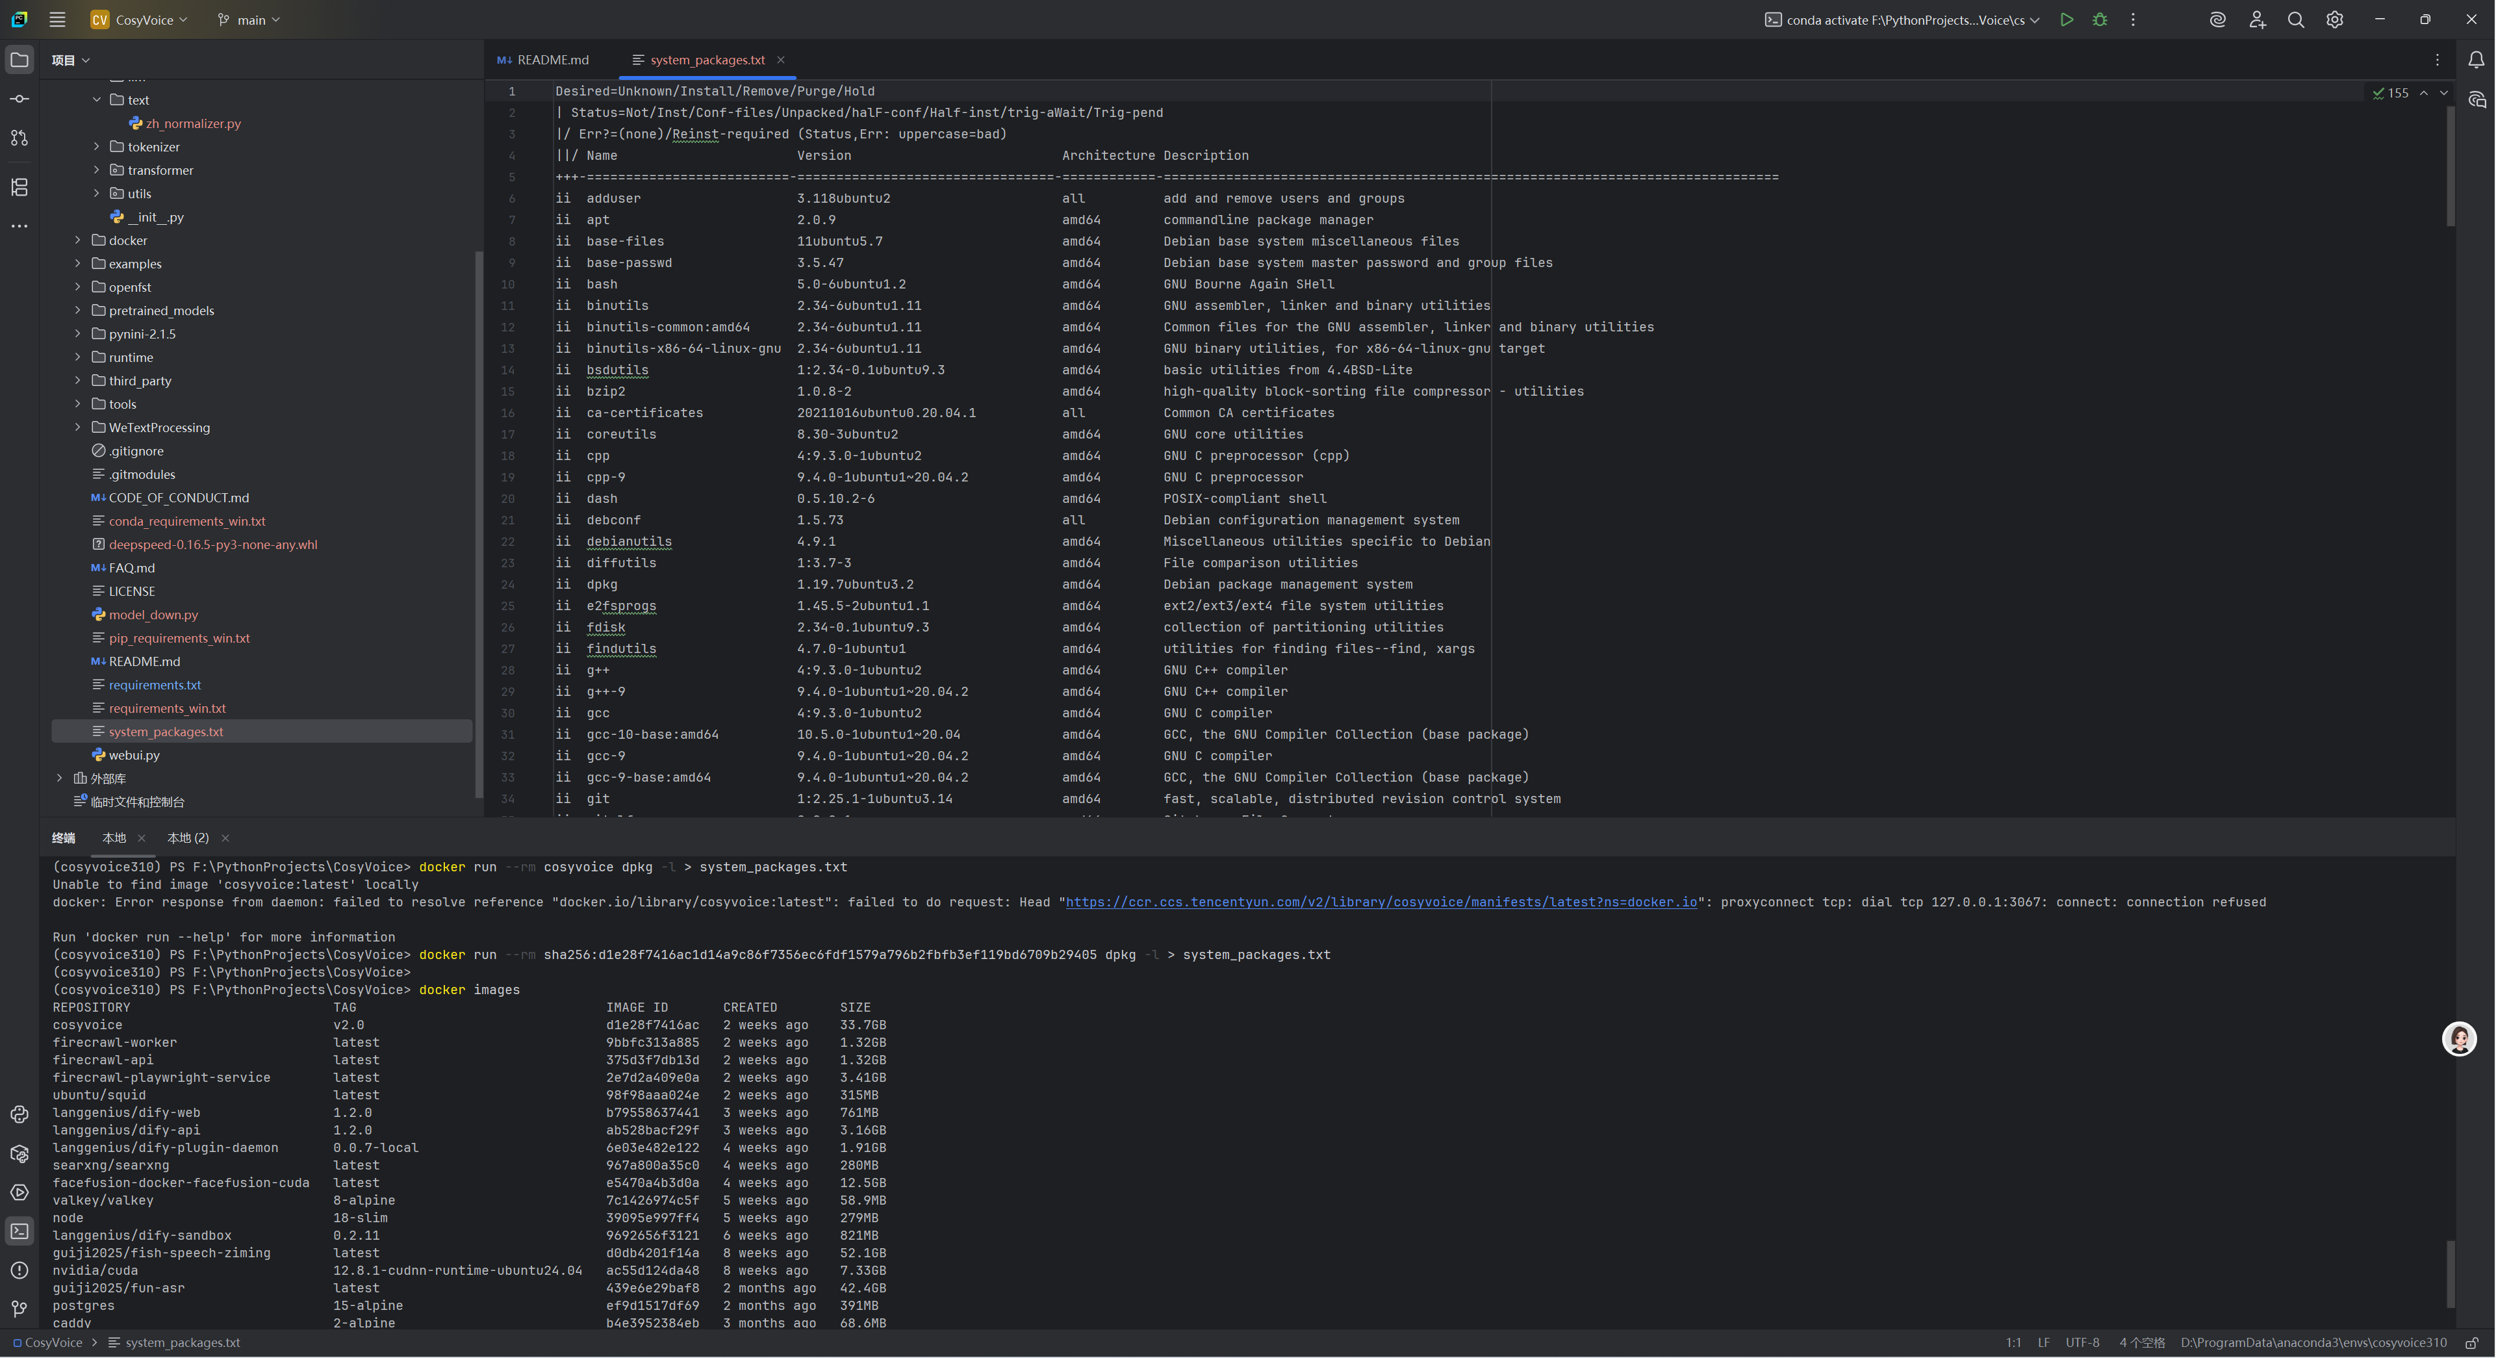The width and height of the screenshot is (2496, 1358).
Task: Toggle the Terminal tool window button
Action: 19,1231
